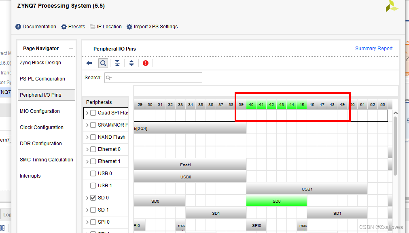Click the SRAM address [0-24] block
Screen dimensions: 409x233
tap(190, 128)
